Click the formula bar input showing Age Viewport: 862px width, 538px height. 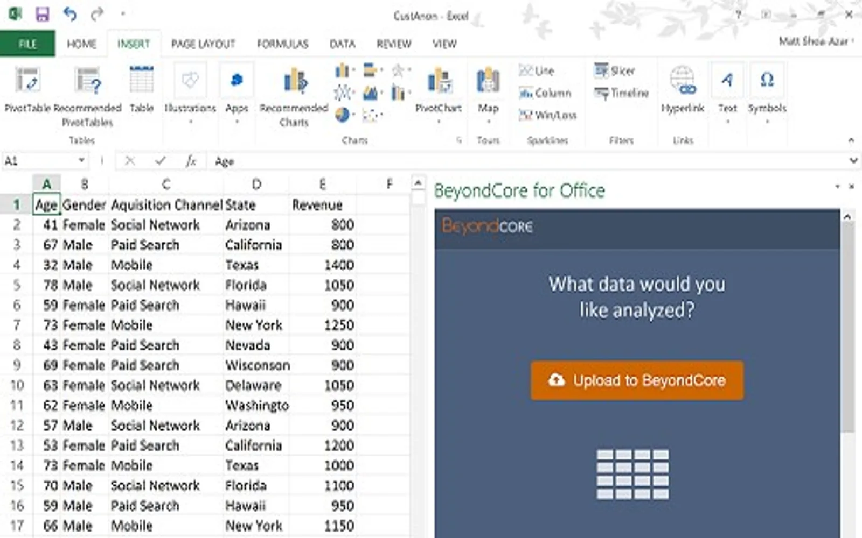click(528, 161)
